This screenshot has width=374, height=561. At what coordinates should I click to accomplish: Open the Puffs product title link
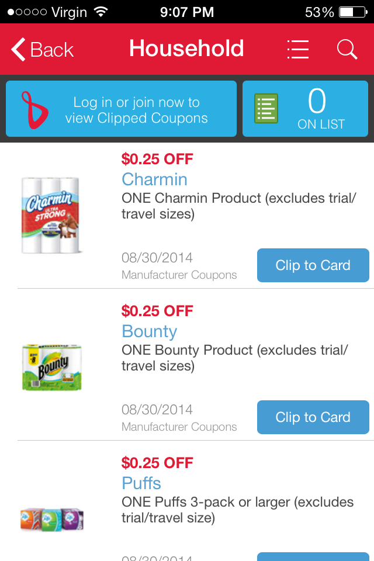pyautogui.click(x=141, y=483)
